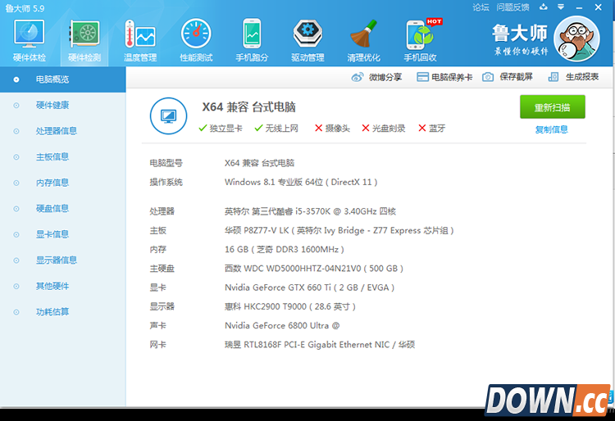
Task: Click the HKC2900 T9000 monitor value
Action: (x=289, y=306)
